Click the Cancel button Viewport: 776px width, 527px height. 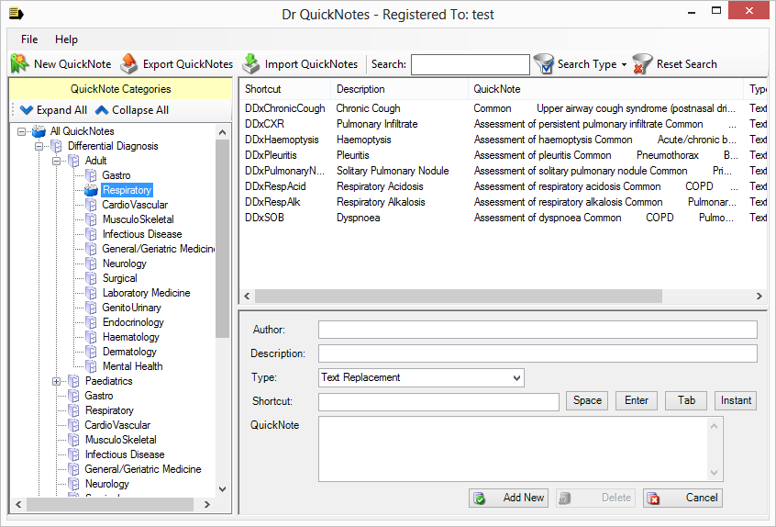coord(682,499)
